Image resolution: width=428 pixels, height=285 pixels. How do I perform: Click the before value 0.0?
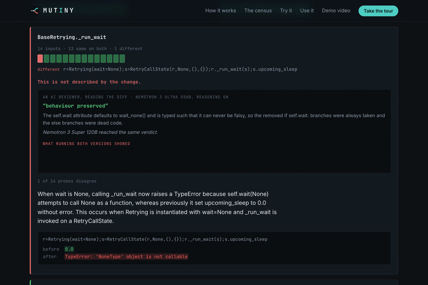[x=69, y=249]
